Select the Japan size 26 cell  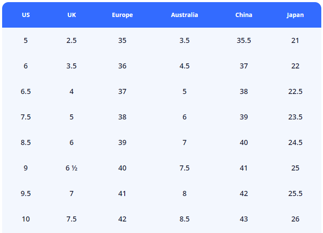295,219
